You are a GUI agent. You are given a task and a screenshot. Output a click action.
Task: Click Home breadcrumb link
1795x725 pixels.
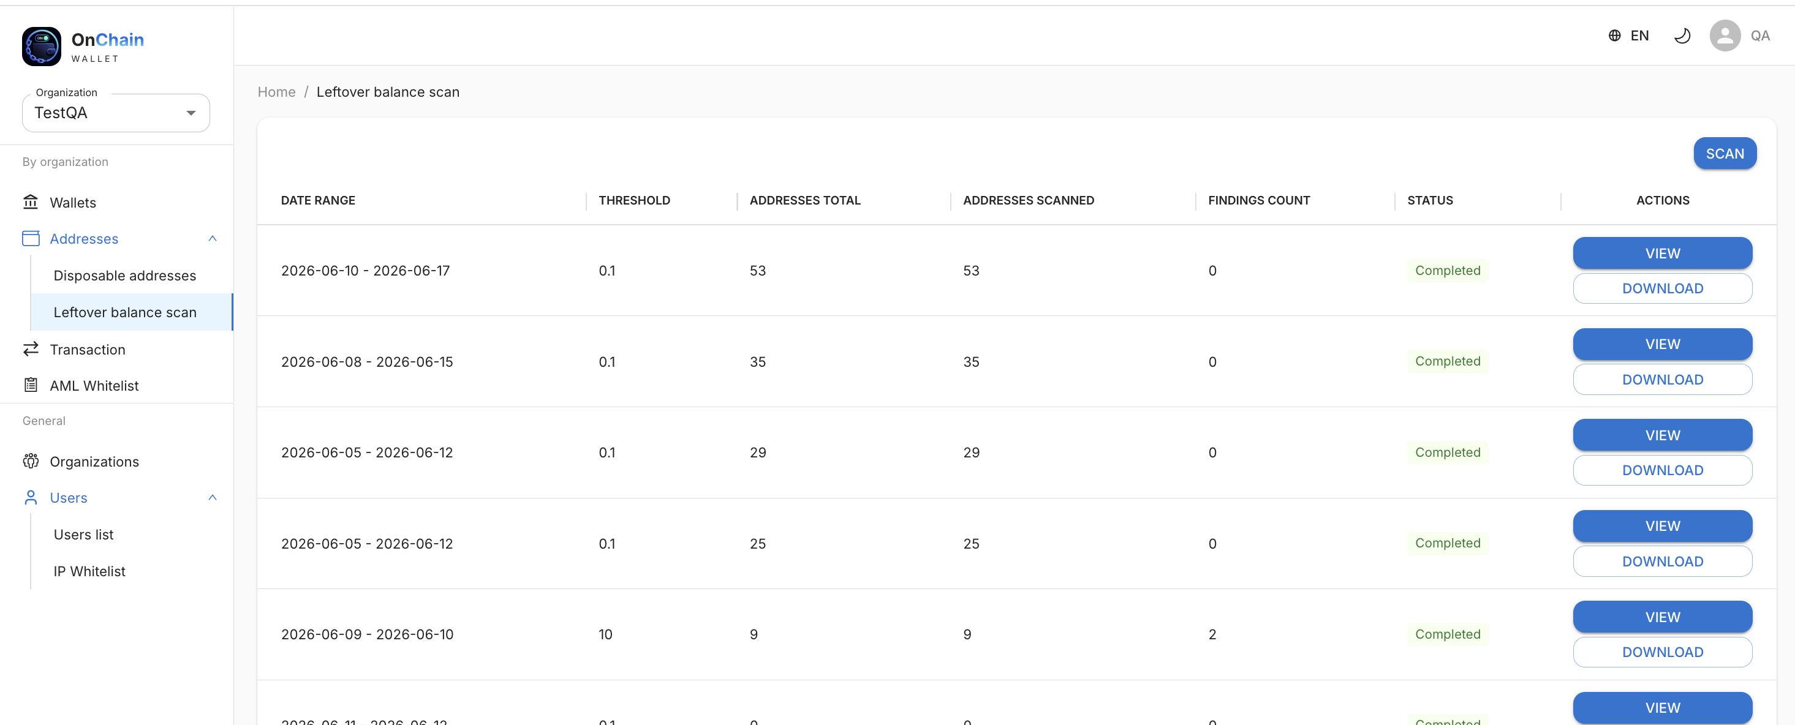277,92
